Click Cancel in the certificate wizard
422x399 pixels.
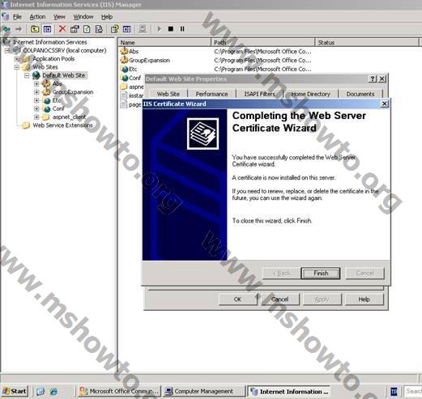[364, 274]
